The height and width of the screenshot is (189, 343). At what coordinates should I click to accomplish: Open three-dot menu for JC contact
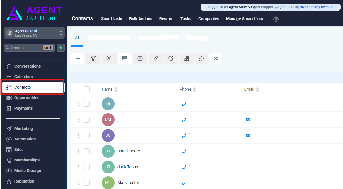click(x=79, y=135)
